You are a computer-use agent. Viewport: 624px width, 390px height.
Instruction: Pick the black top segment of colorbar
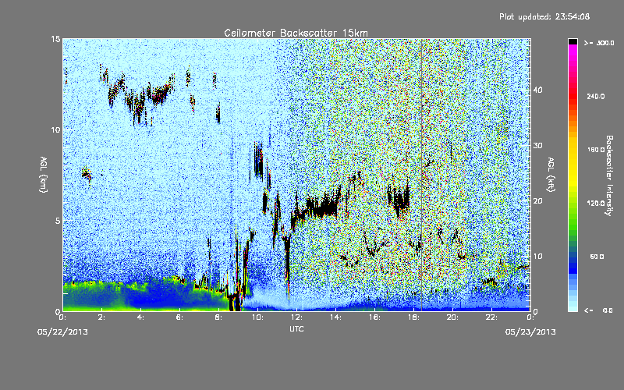click(573, 41)
